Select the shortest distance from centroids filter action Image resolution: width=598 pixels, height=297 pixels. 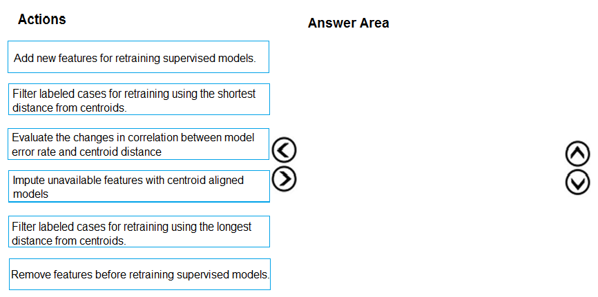coord(139,100)
